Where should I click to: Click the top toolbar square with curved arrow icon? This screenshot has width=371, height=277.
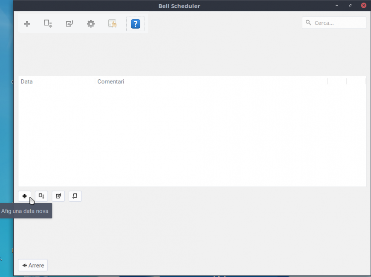(70, 24)
